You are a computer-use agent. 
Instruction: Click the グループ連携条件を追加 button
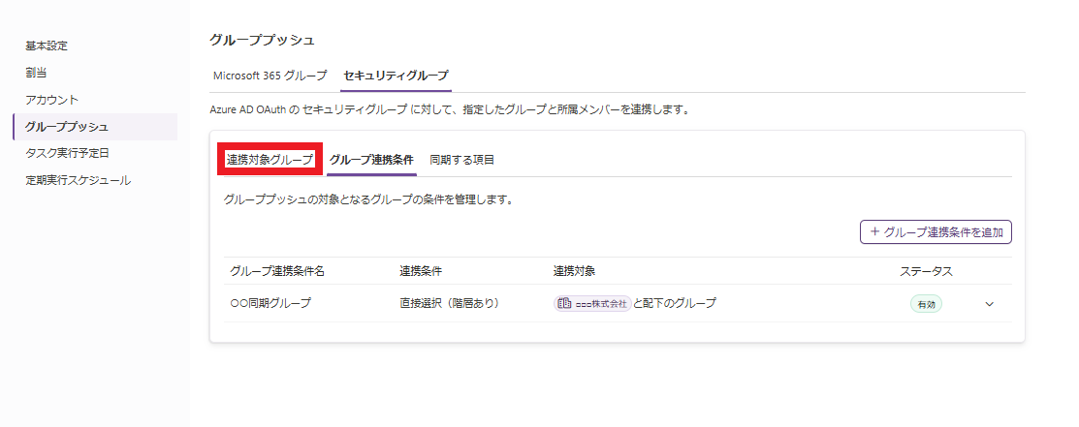tap(936, 232)
